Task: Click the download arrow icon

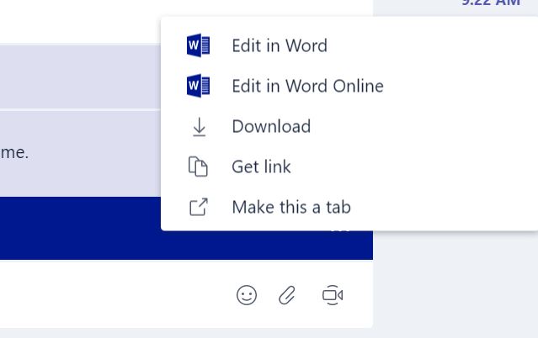Action: tap(199, 127)
